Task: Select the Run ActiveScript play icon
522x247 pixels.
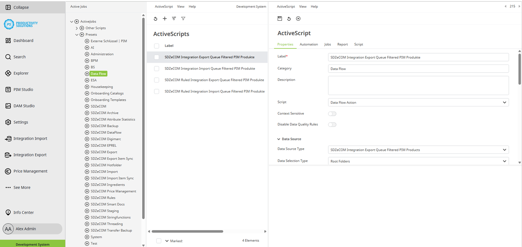Action: (x=298, y=19)
